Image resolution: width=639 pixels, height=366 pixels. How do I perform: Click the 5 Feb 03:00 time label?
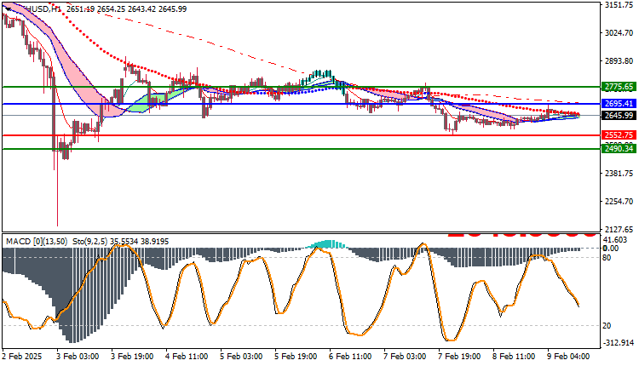pos(241,357)
